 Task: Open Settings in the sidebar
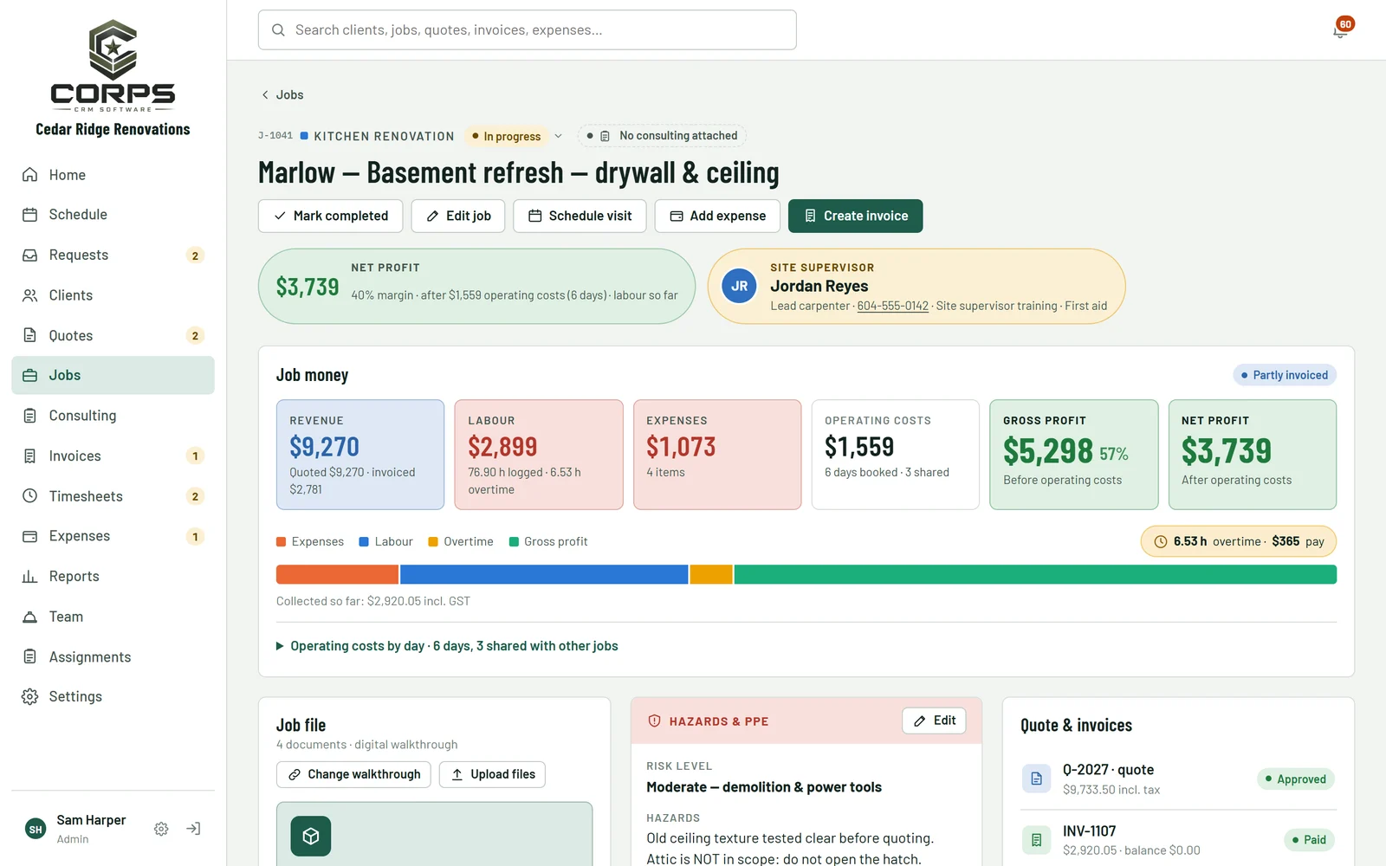pyautogui.click(x=113, y=696)
